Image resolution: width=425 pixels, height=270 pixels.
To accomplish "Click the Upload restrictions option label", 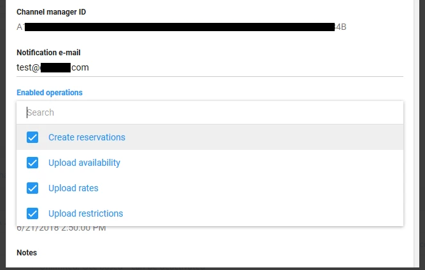I will click(x=85, y=213).
